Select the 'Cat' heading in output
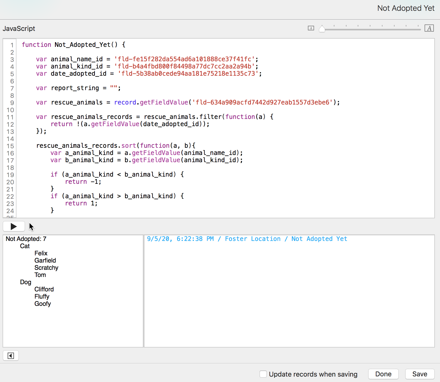Screen dimensions: 440x382 (x=25, y=246)
